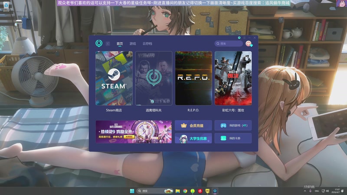Launch Google Chrome from the taskbar
The image size is (347, 195).
click(185, 191)
